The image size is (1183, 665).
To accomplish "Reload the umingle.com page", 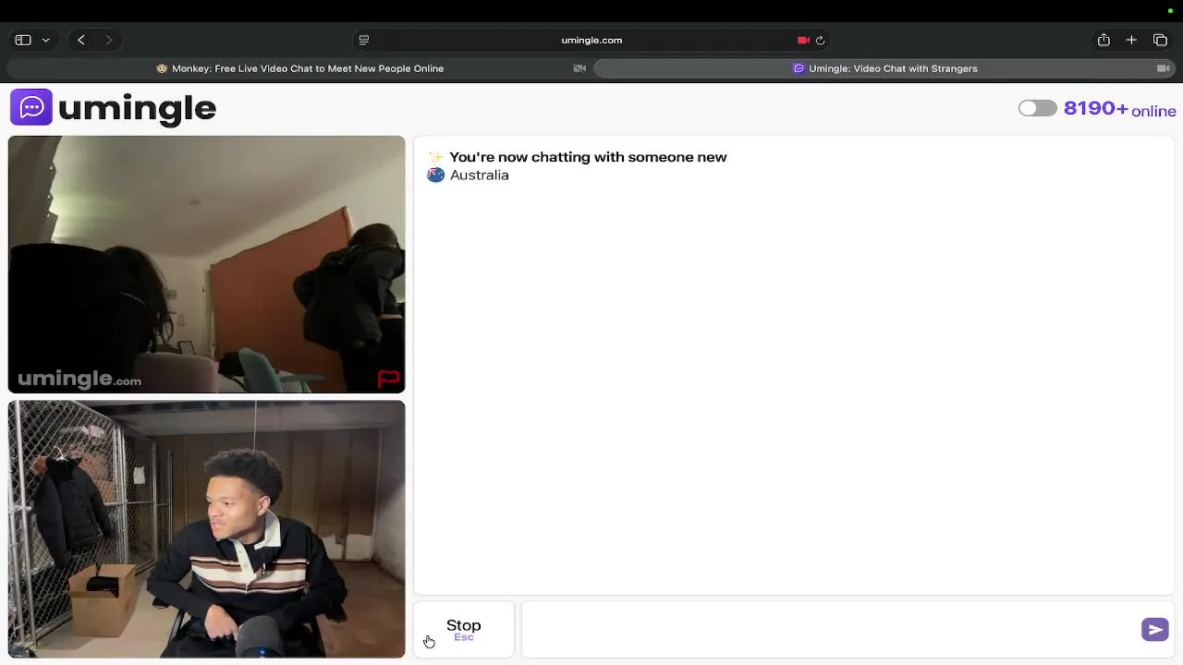I will (x=820, y=40).
